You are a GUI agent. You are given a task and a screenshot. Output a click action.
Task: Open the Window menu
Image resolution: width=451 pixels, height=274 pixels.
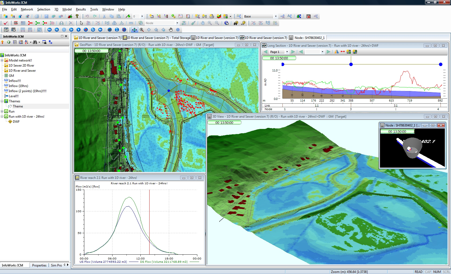108,9
